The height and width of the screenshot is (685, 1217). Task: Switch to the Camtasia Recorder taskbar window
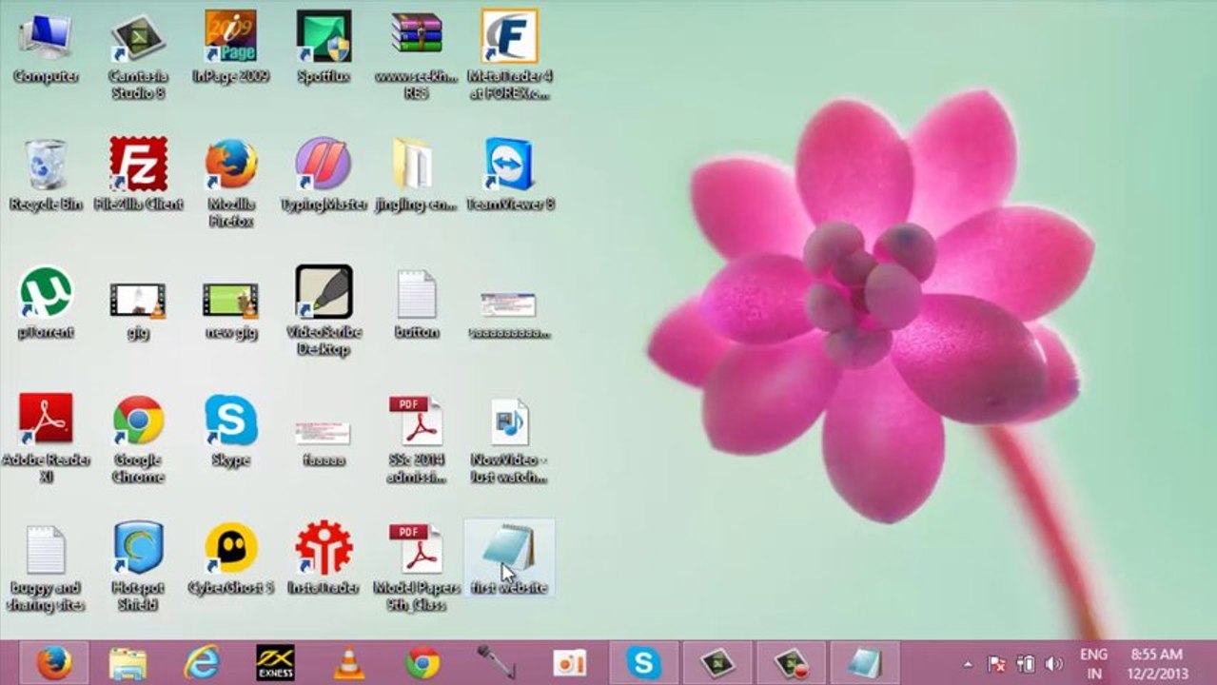[792, 662]
